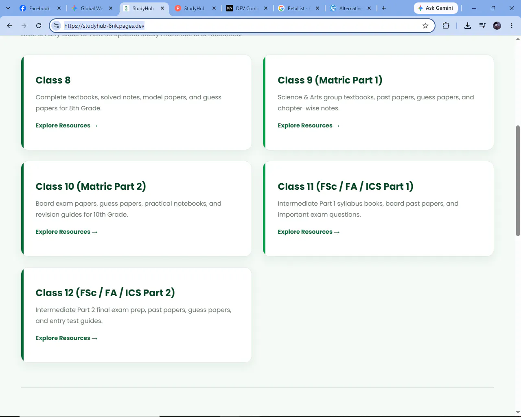
Task: Explore Resources for Class 12 Part 2
Action: (x=66, y=338)
